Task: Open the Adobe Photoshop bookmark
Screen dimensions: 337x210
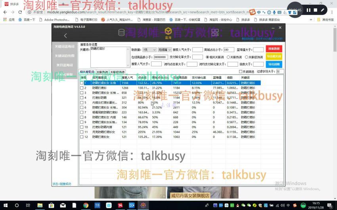Action: (x=55, y=20)
